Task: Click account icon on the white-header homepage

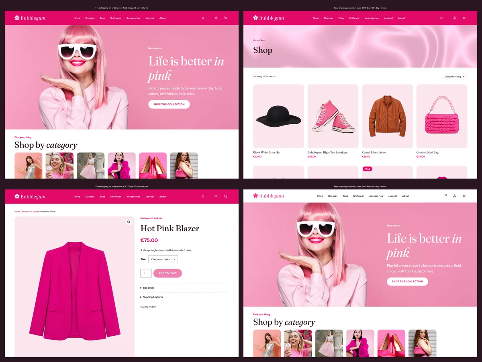Action: click(454, 196)
